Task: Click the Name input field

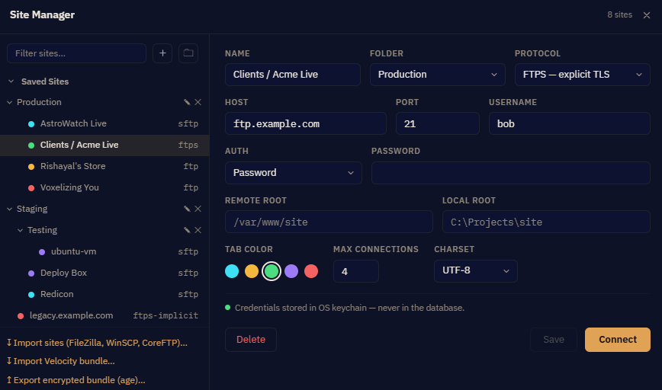Action: tap(293, 75)
